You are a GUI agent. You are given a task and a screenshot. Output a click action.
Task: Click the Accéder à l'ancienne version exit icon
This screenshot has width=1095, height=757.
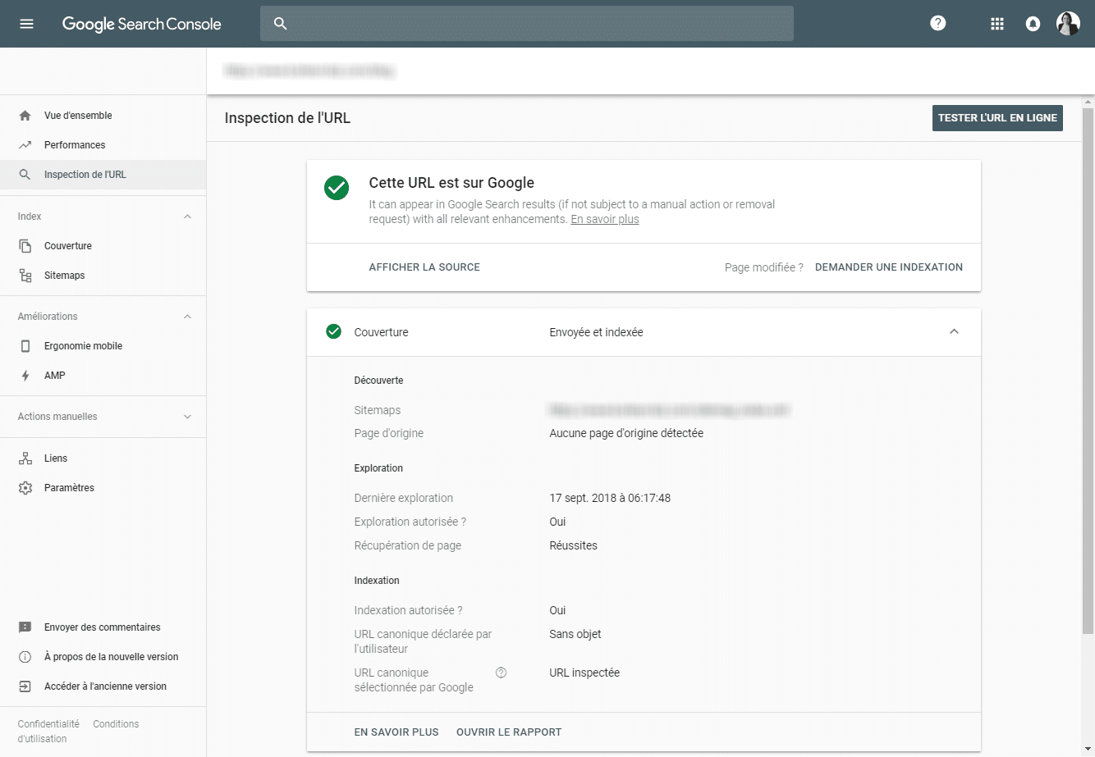(25, 686)
